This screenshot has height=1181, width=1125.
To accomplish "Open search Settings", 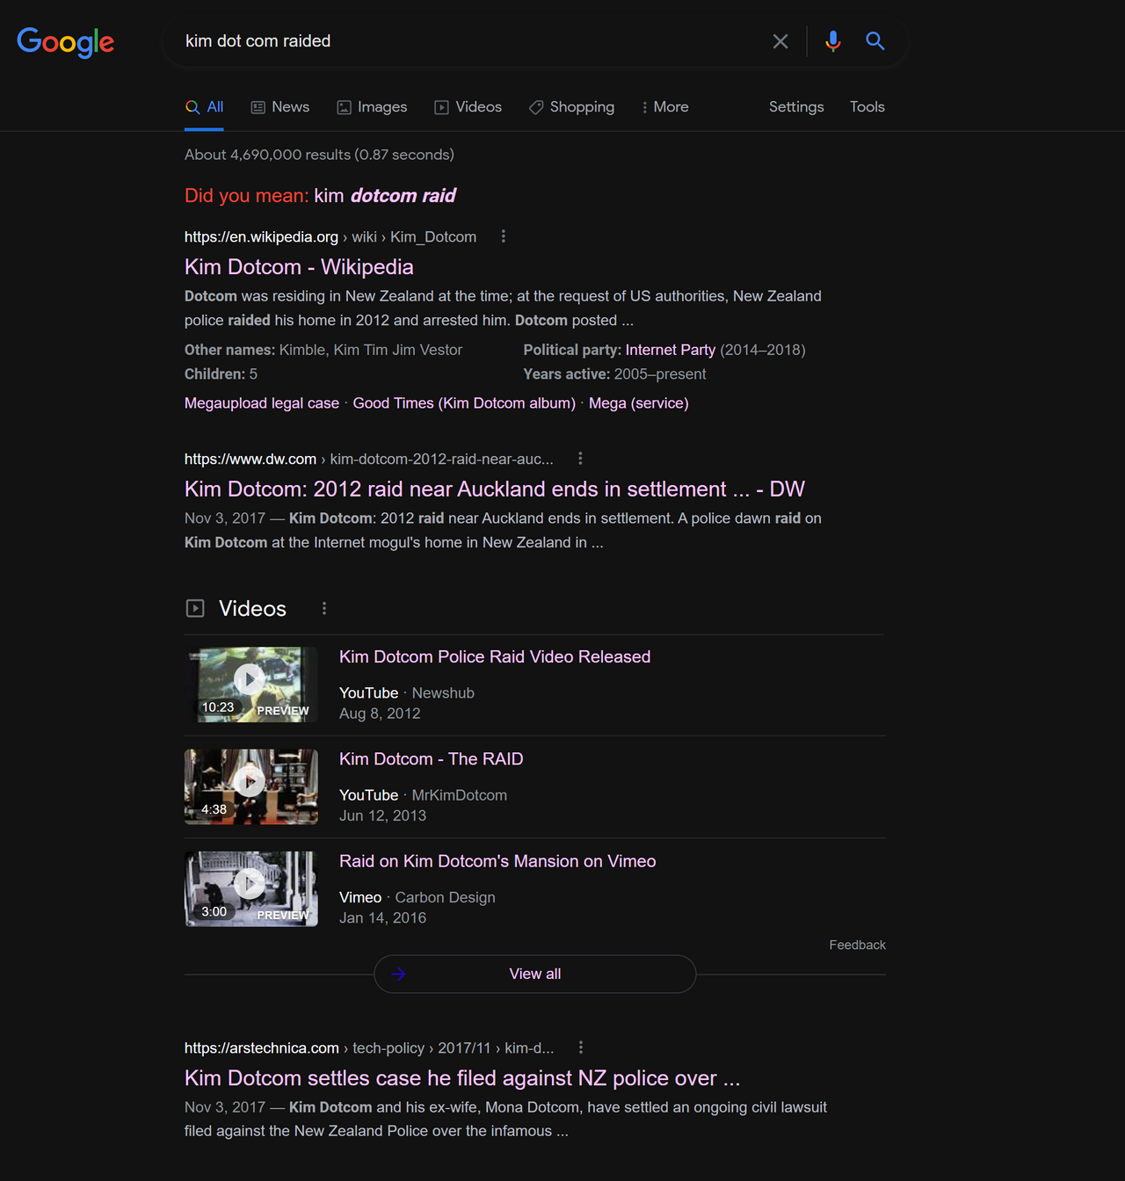I will pos(796,107).
